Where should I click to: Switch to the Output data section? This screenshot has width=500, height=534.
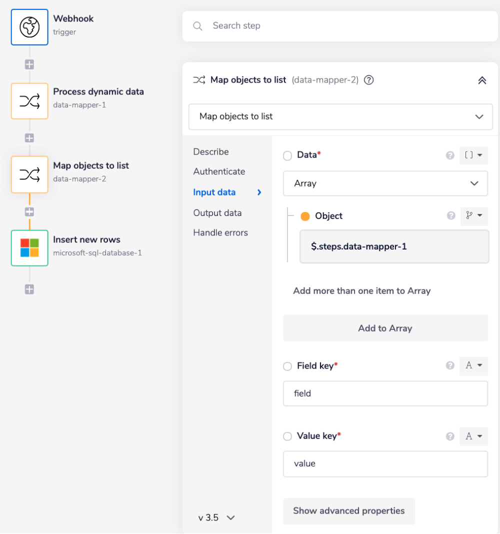(217, 212)
